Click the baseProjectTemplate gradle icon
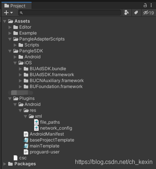The width and height of the screenshot is (156, 169). click(26, 140)
